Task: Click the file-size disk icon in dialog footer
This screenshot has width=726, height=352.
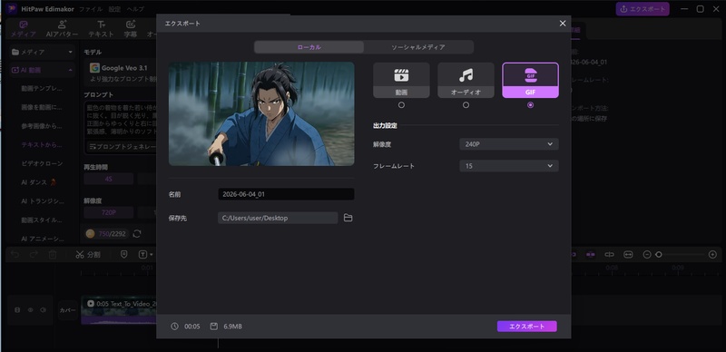Action: [x=213, y=327]
